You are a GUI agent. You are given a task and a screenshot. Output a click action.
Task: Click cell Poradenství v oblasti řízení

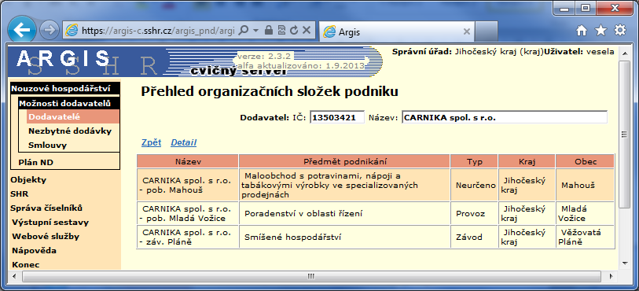click(x=345, y=213)
